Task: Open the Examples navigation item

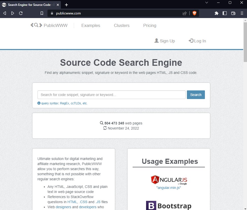Action: coord(91,25)
